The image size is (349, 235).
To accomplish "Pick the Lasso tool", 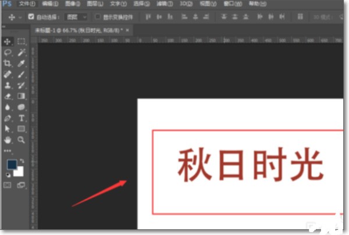I will click(x=8, y=52).
